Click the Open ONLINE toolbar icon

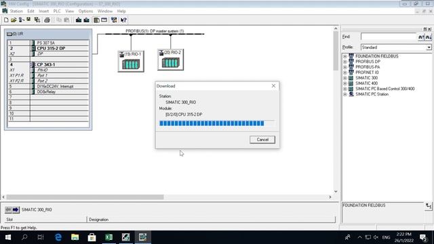tap(21, 20)
